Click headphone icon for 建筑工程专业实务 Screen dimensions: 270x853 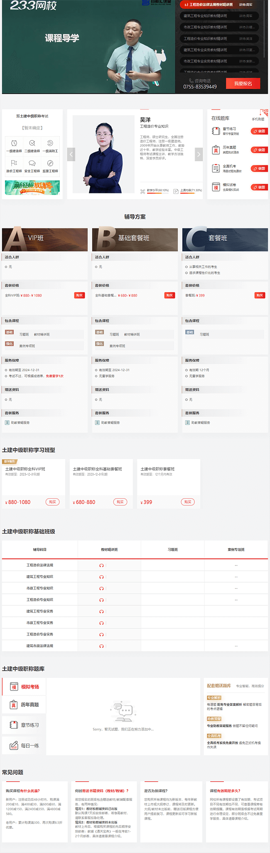tap(101, 611)
